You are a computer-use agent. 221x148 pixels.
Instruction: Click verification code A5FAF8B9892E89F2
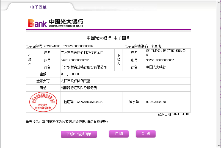point(90,102)
